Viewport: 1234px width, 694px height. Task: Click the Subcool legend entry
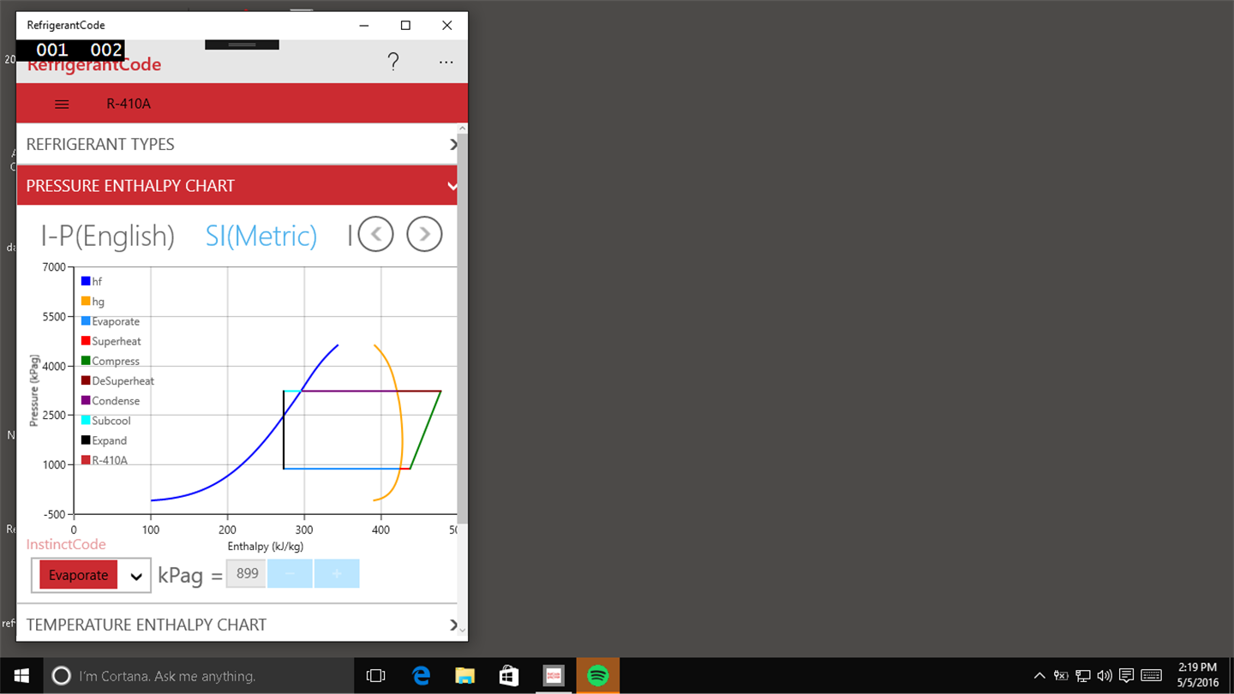[108, 421]
